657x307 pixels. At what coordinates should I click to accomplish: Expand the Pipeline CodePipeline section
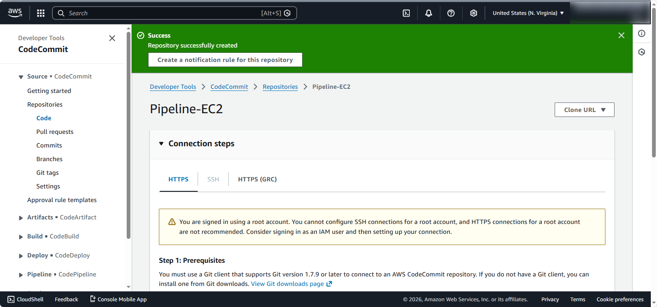coord(21,275)
